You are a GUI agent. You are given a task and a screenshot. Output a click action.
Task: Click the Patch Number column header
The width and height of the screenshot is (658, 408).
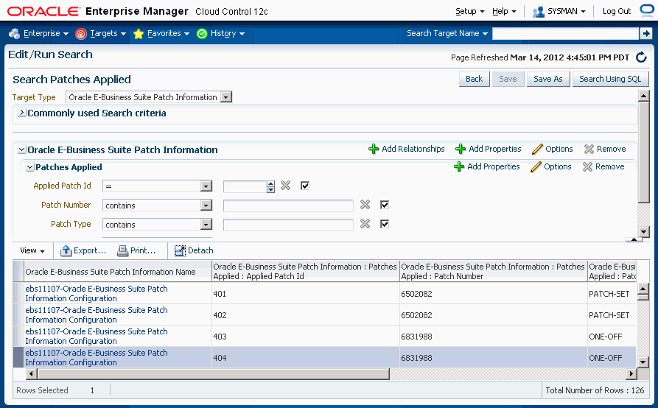point(493,271)
